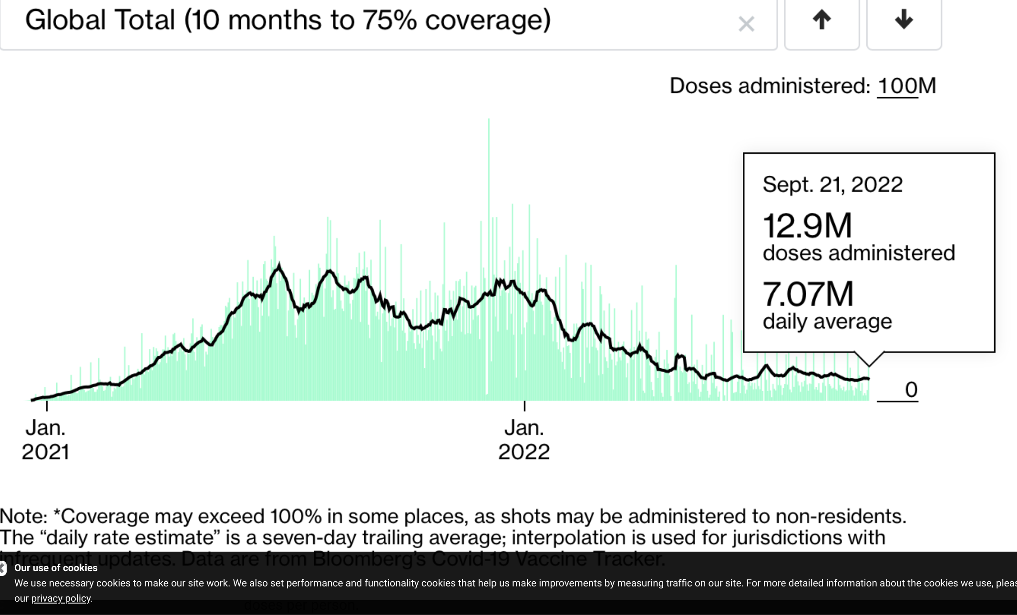Open the privacy policy link
The height and width of the screenshot is (615, 1017).
click(61, 598)
